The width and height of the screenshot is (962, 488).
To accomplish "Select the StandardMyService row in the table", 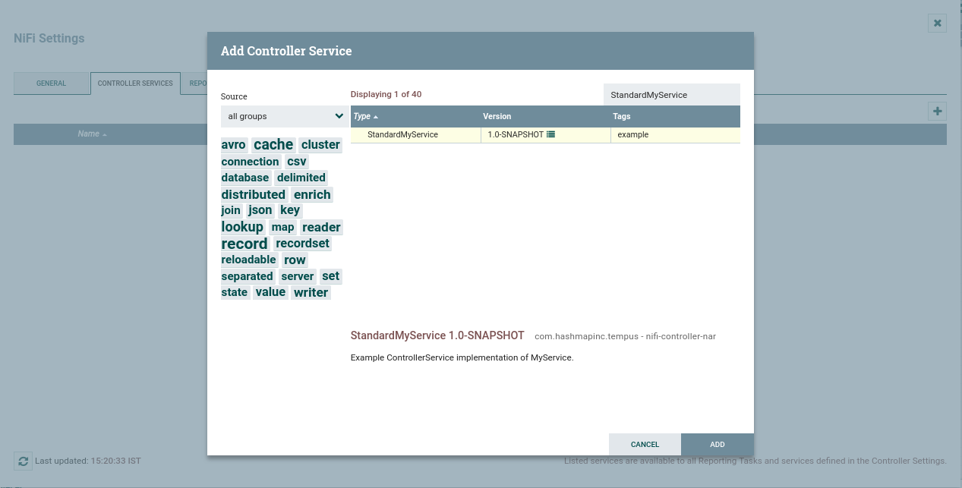I will tap(545, 134).
